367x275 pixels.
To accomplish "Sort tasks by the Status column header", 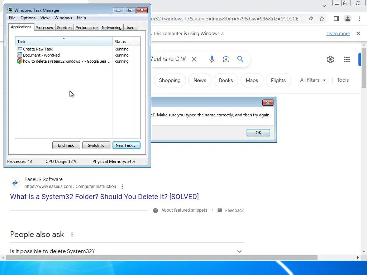I will pyautogui.click(x=123, y=42).
